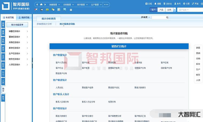Click the search magnifier icon
Image resolution: width=203 pixels, height=122 pixels.
pyautogui.click(x=167, y=17)
